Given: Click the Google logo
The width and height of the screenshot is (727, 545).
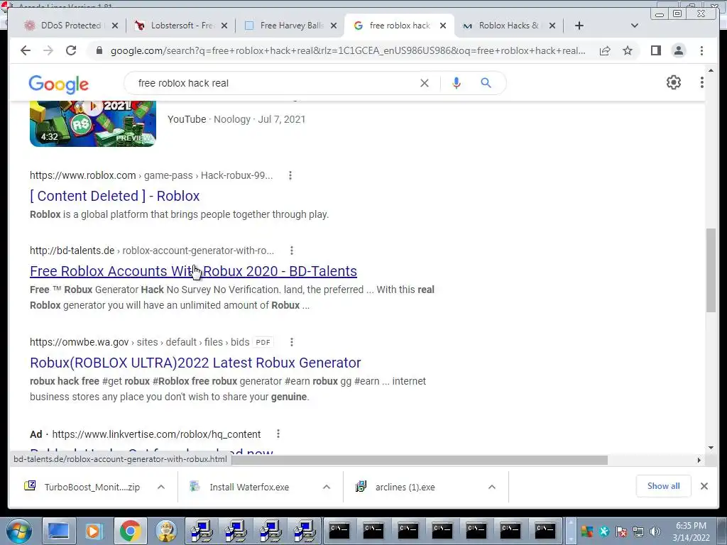Looking at the screenshot, I should point(58,84).
